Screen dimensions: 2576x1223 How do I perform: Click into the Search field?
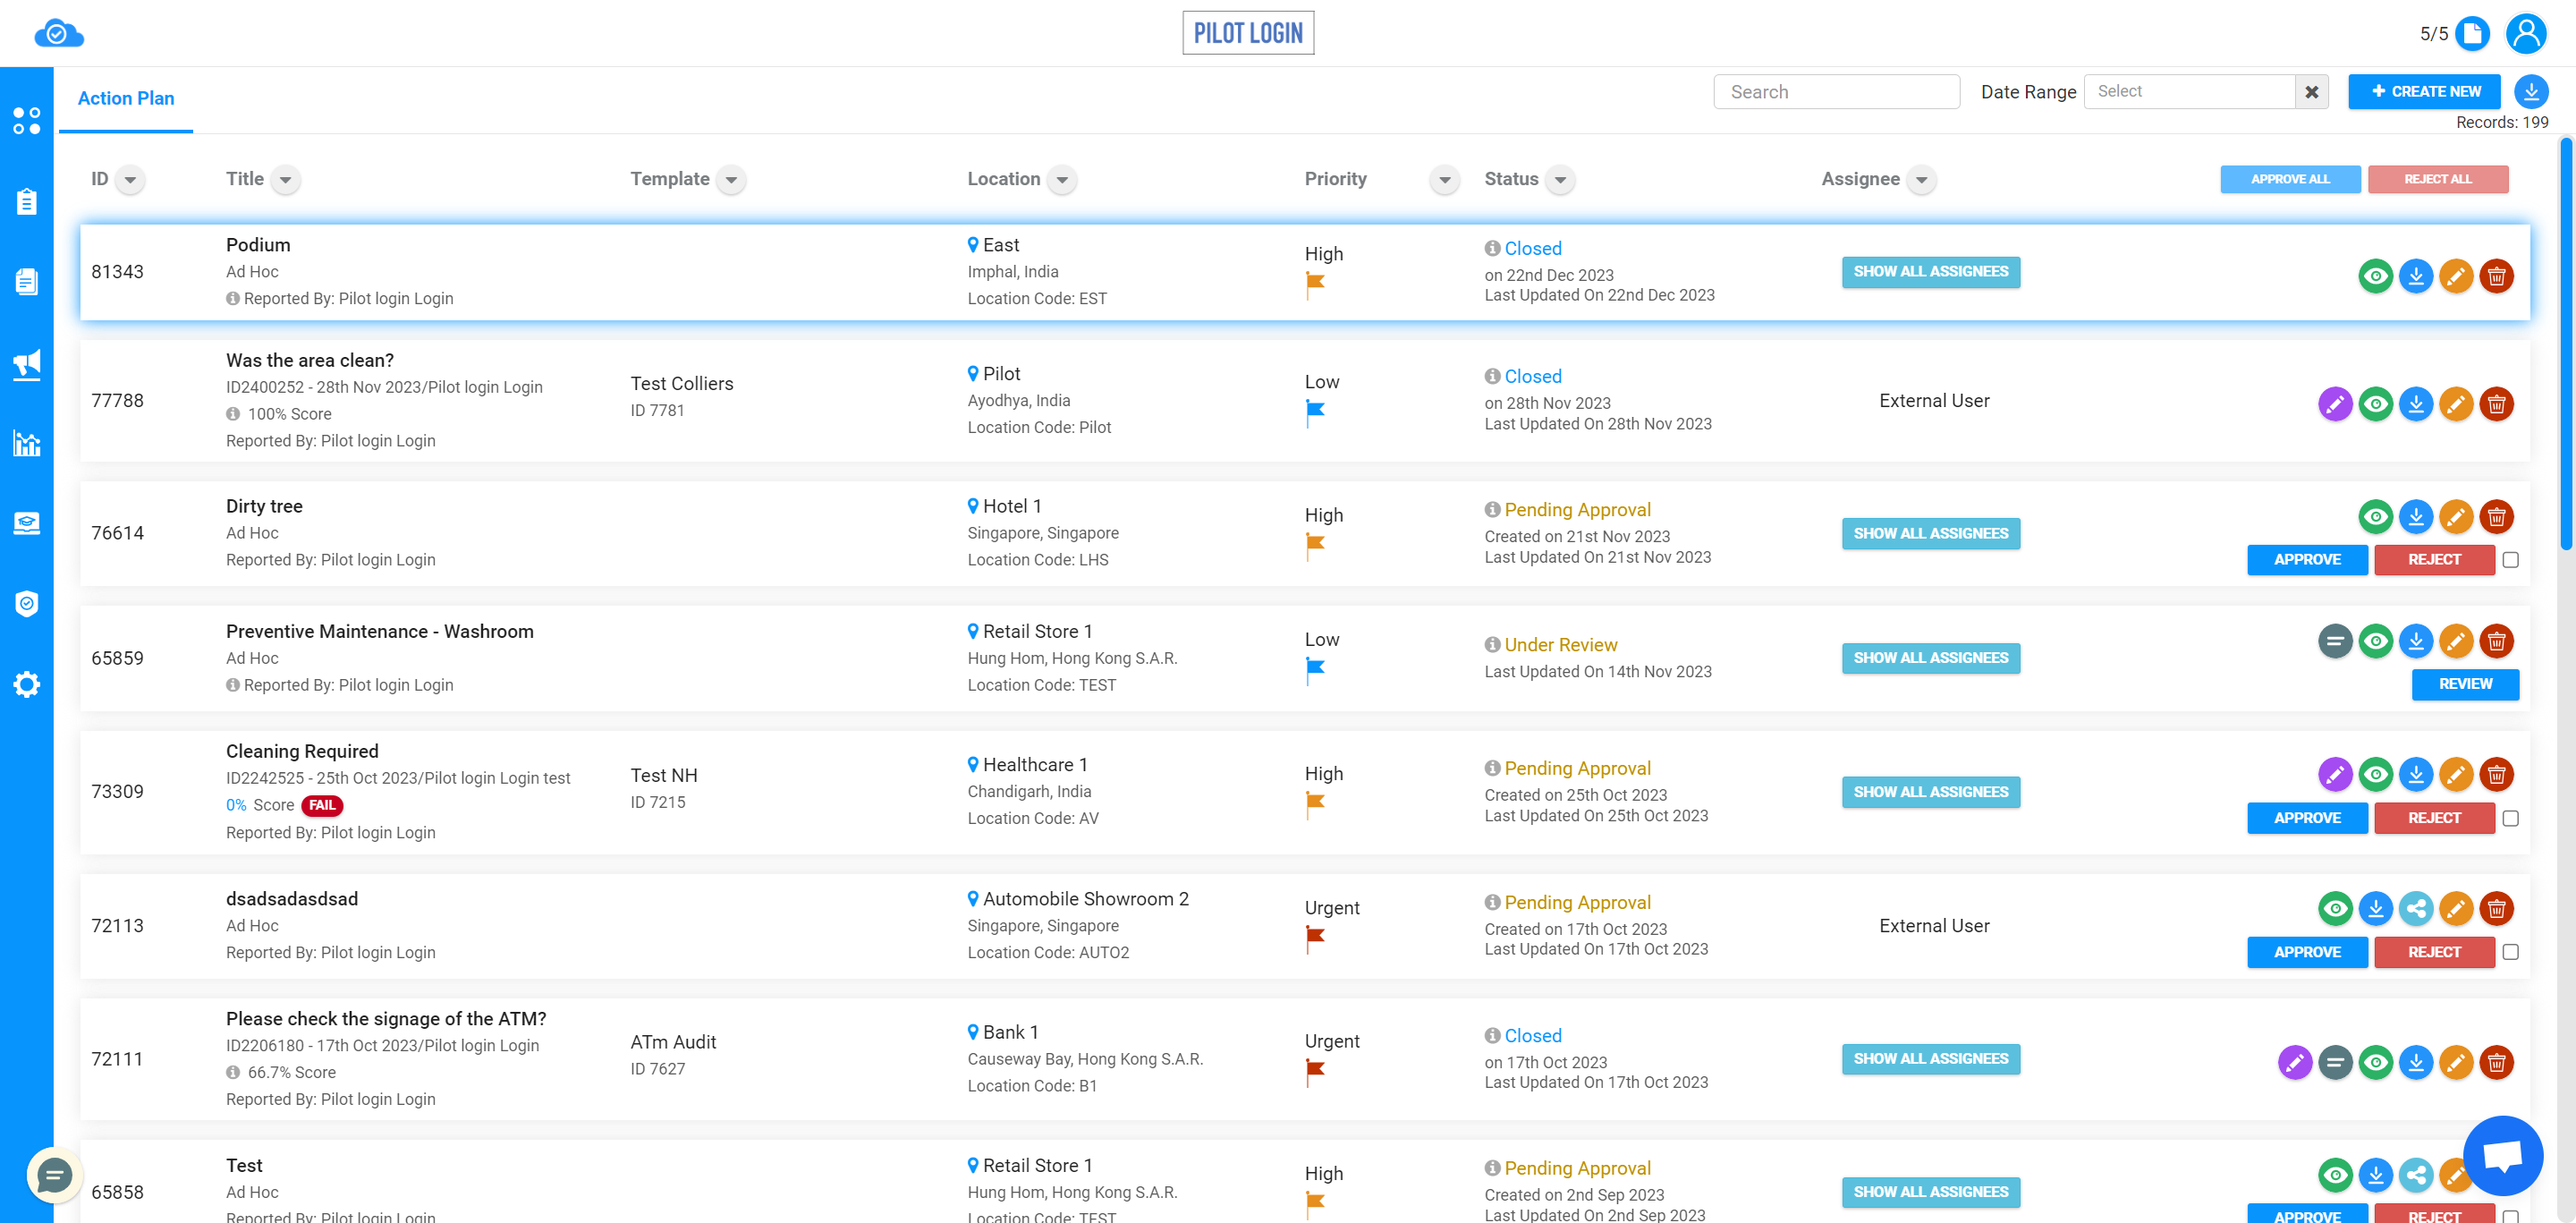tap(1836, 92)
